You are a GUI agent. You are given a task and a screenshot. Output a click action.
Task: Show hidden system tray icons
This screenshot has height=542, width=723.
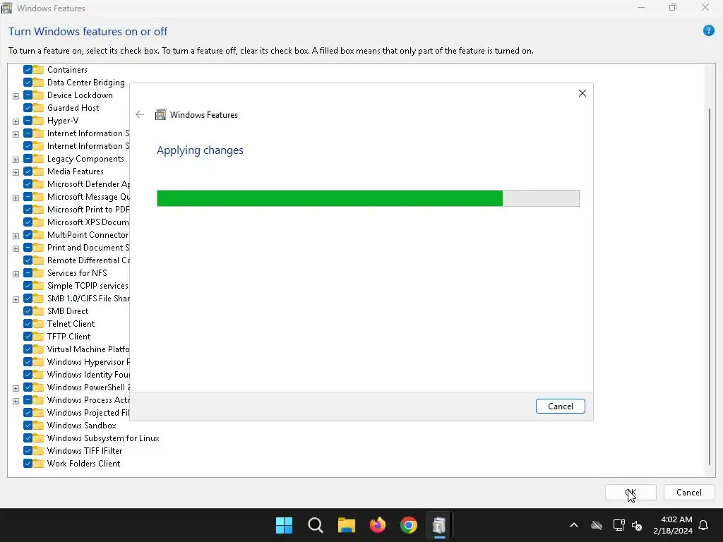573,525
